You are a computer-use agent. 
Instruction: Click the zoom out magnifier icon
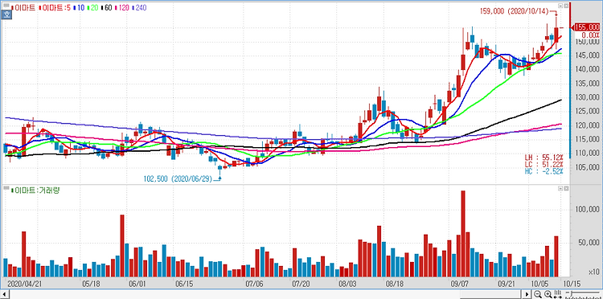(x=538, y=295)
